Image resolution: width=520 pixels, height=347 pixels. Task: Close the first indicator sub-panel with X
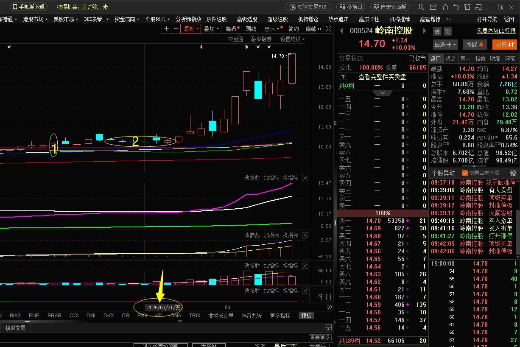tap(305, 178)
